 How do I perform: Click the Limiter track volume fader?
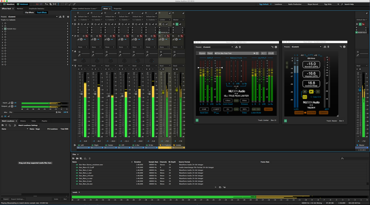tap(177, 90)
